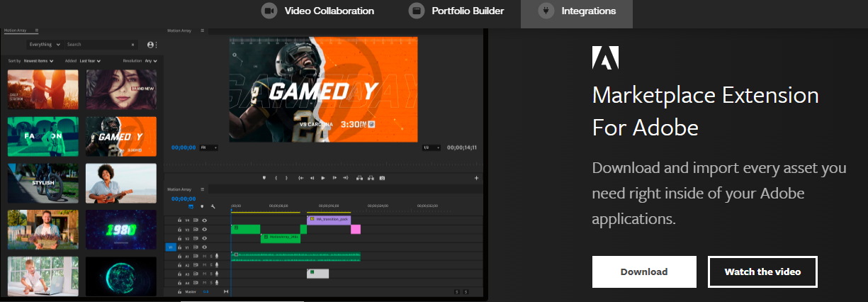Select the 1980 title thumbnail
868x302 pixels.
coord(121,230)
